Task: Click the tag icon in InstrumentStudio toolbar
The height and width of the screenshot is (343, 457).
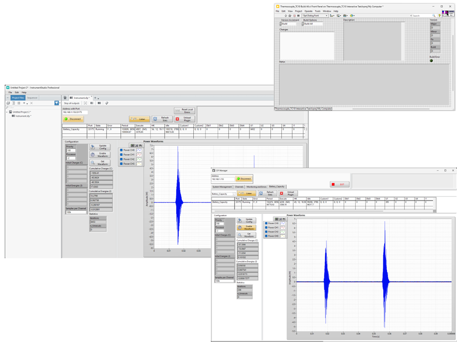Action: (107, 103)
